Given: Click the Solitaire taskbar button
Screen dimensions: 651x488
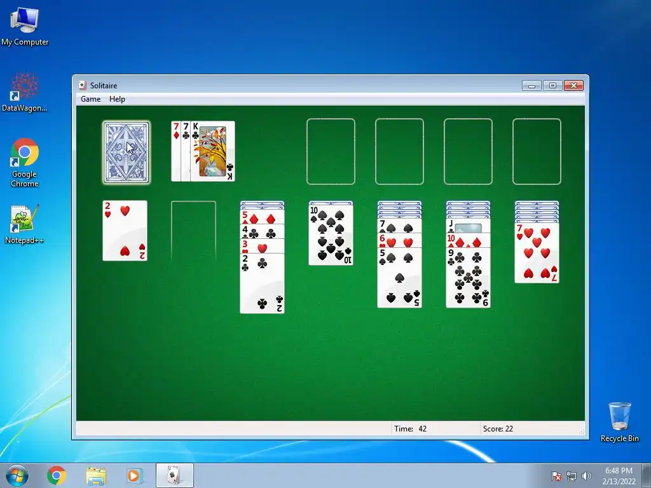Looking at the screenshot, I should [174, 475].
